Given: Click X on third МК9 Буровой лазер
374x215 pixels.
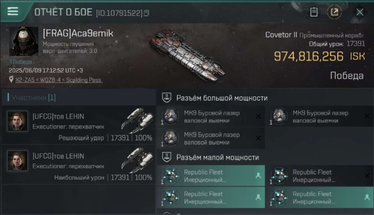Looking at the screenshot, I should pos(258,138).
